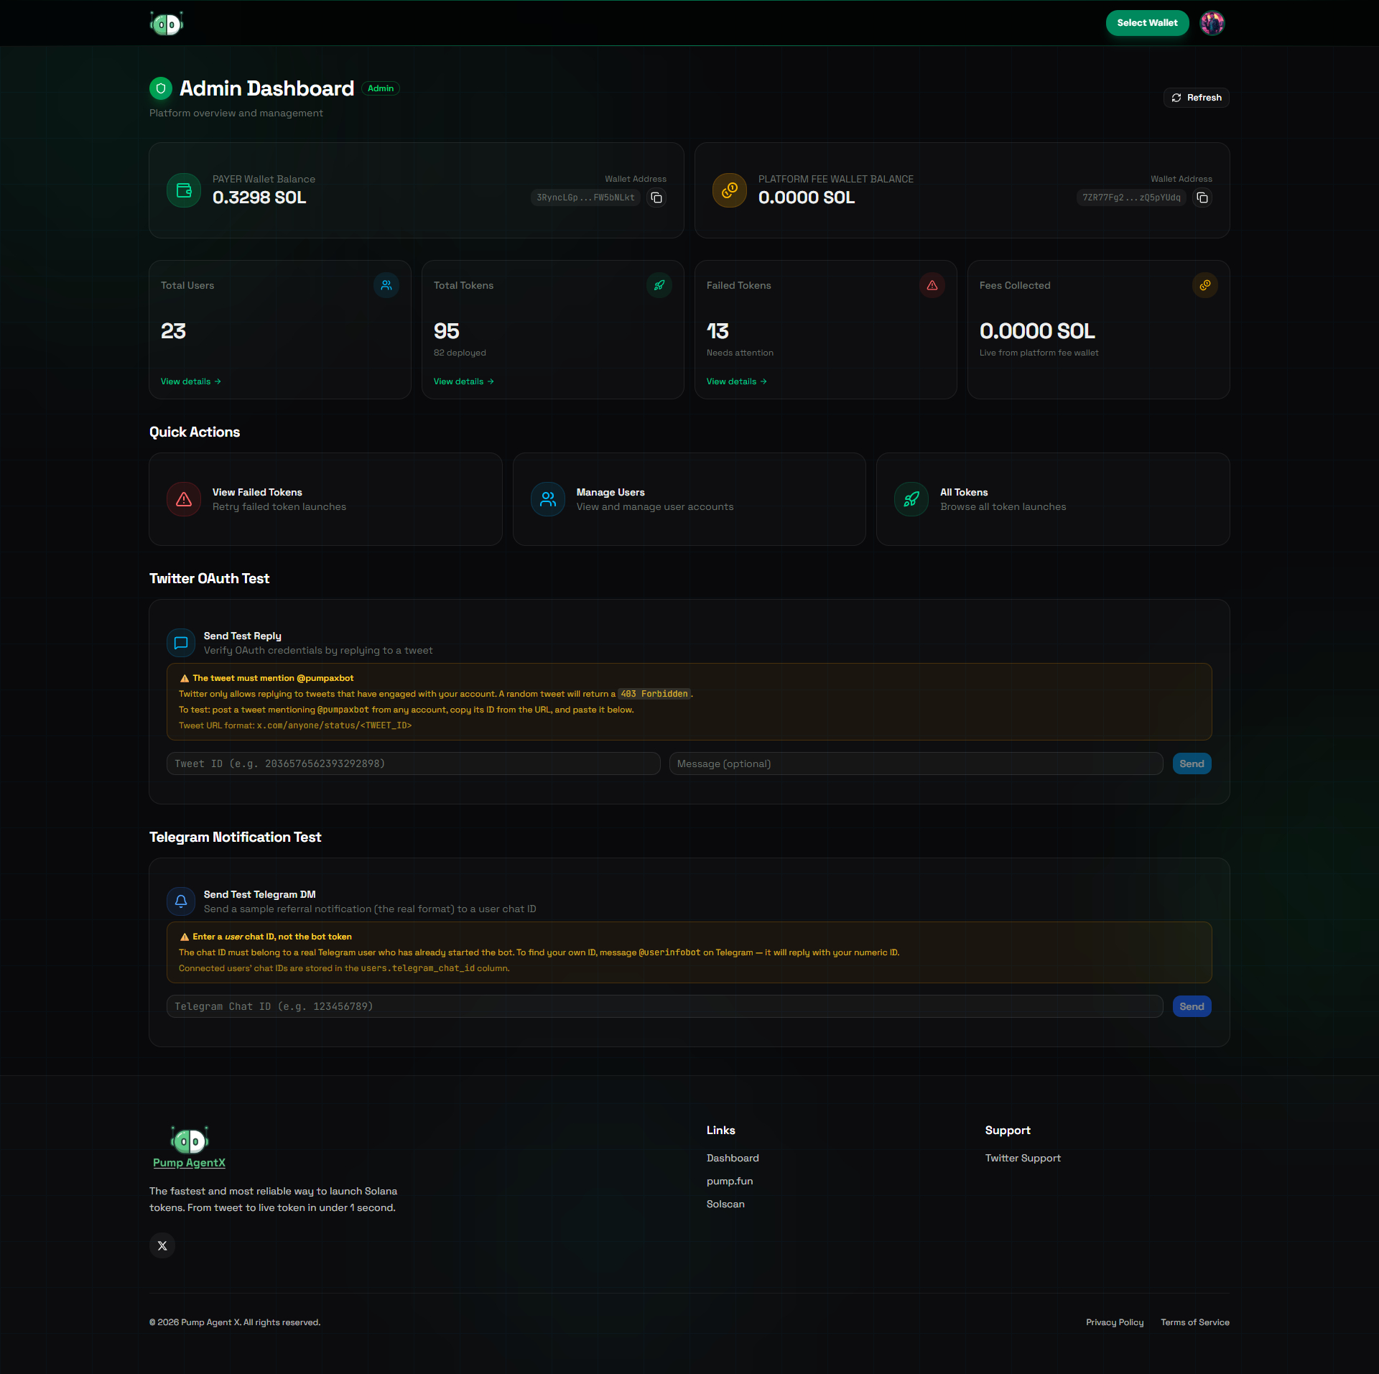Viewport: 1379px width, 1374px height.
Task: Open the Manage Users quick action
Action: 689,499
